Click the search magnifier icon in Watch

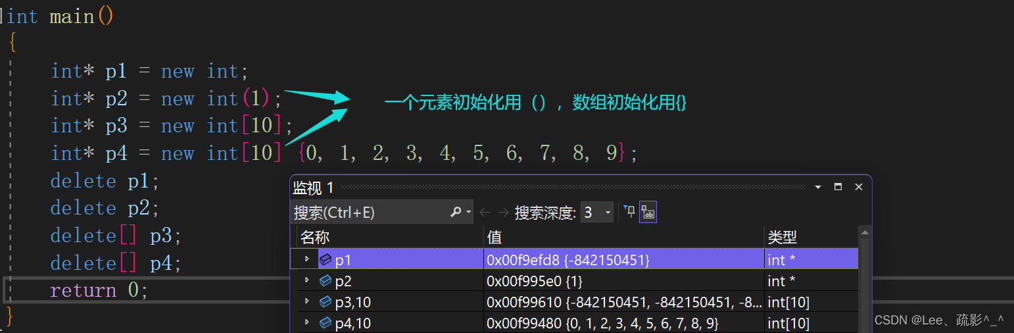(456, 212)
